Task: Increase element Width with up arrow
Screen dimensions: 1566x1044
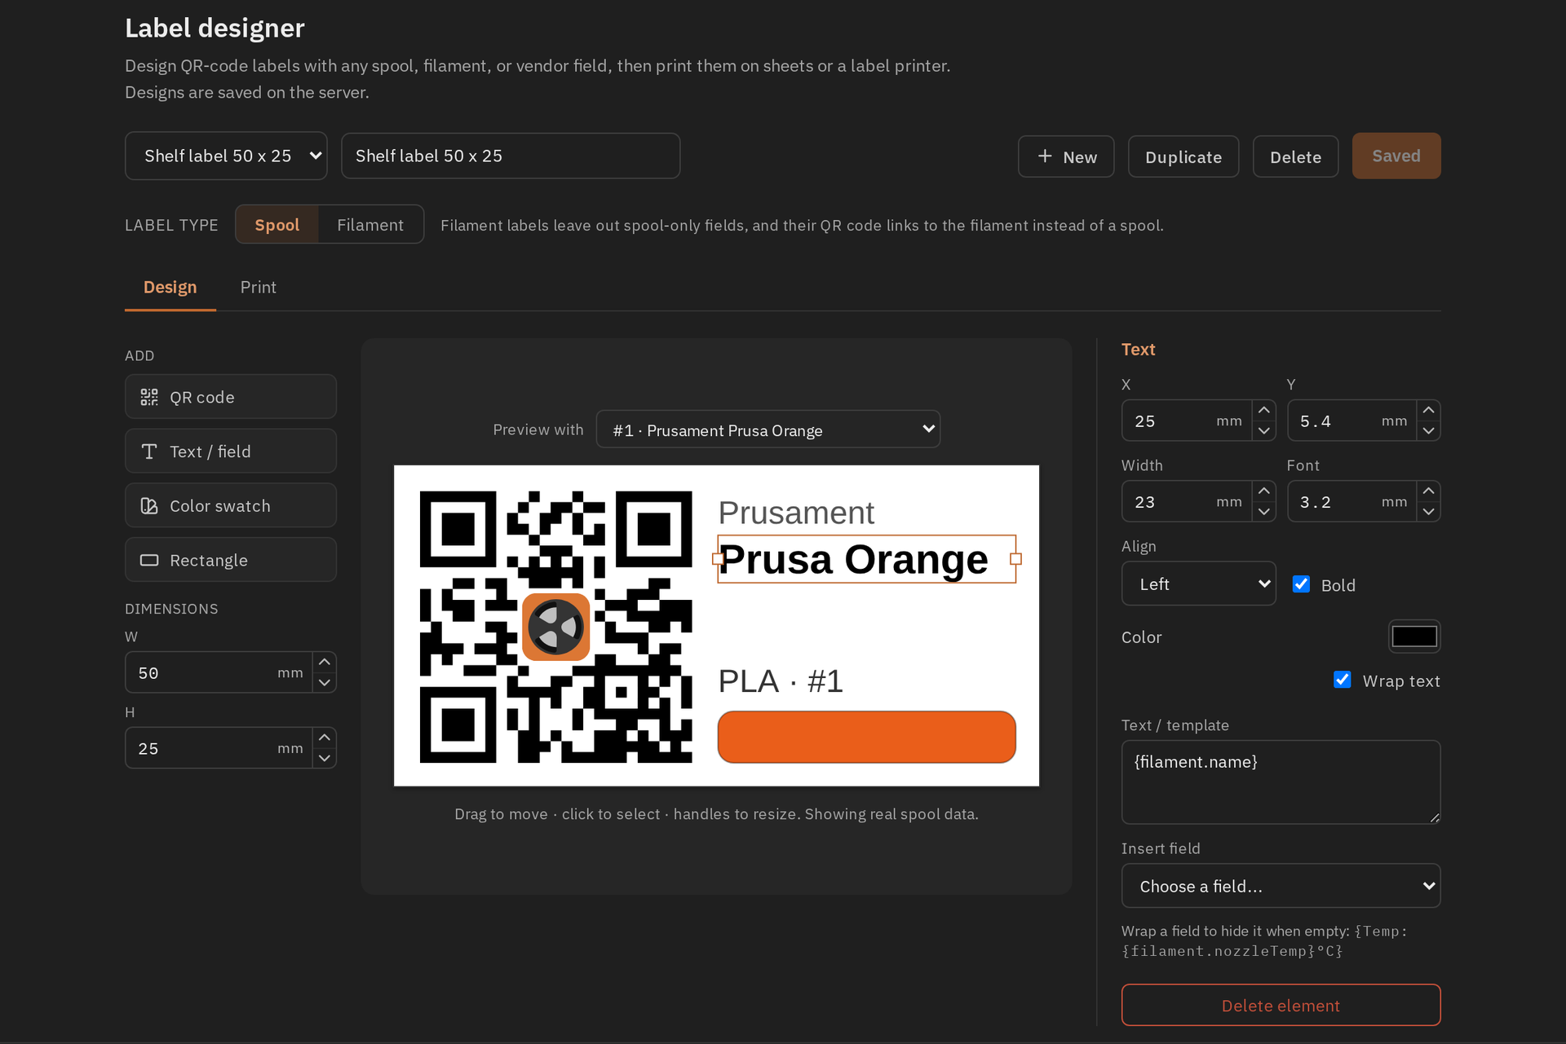Action: click(x=1264, y=491)
